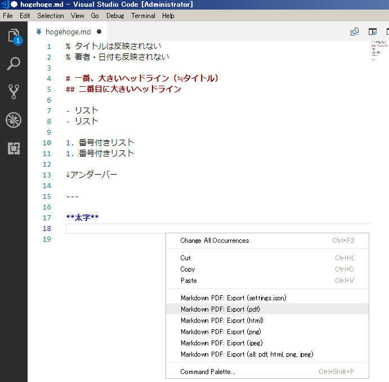Open the Search view icon

tap(14, 64)
